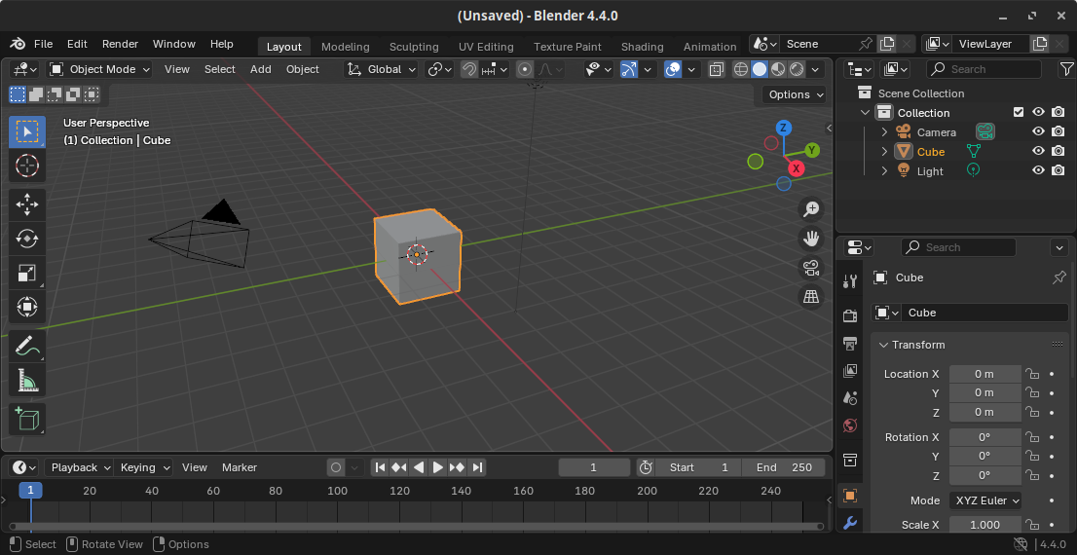Screen dimensions: 1077x555
Task: Activate the Select Box tool
Action: (27, 131)
